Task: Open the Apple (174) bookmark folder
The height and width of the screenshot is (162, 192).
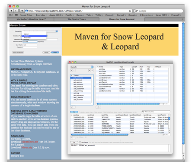Action: coord(56,15)
